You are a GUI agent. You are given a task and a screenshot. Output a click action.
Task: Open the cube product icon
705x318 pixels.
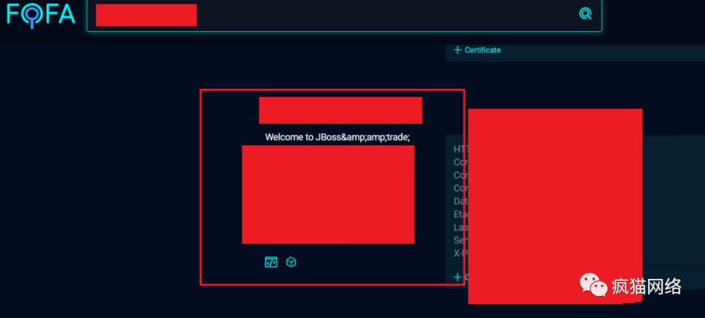(x=291, y=262)
